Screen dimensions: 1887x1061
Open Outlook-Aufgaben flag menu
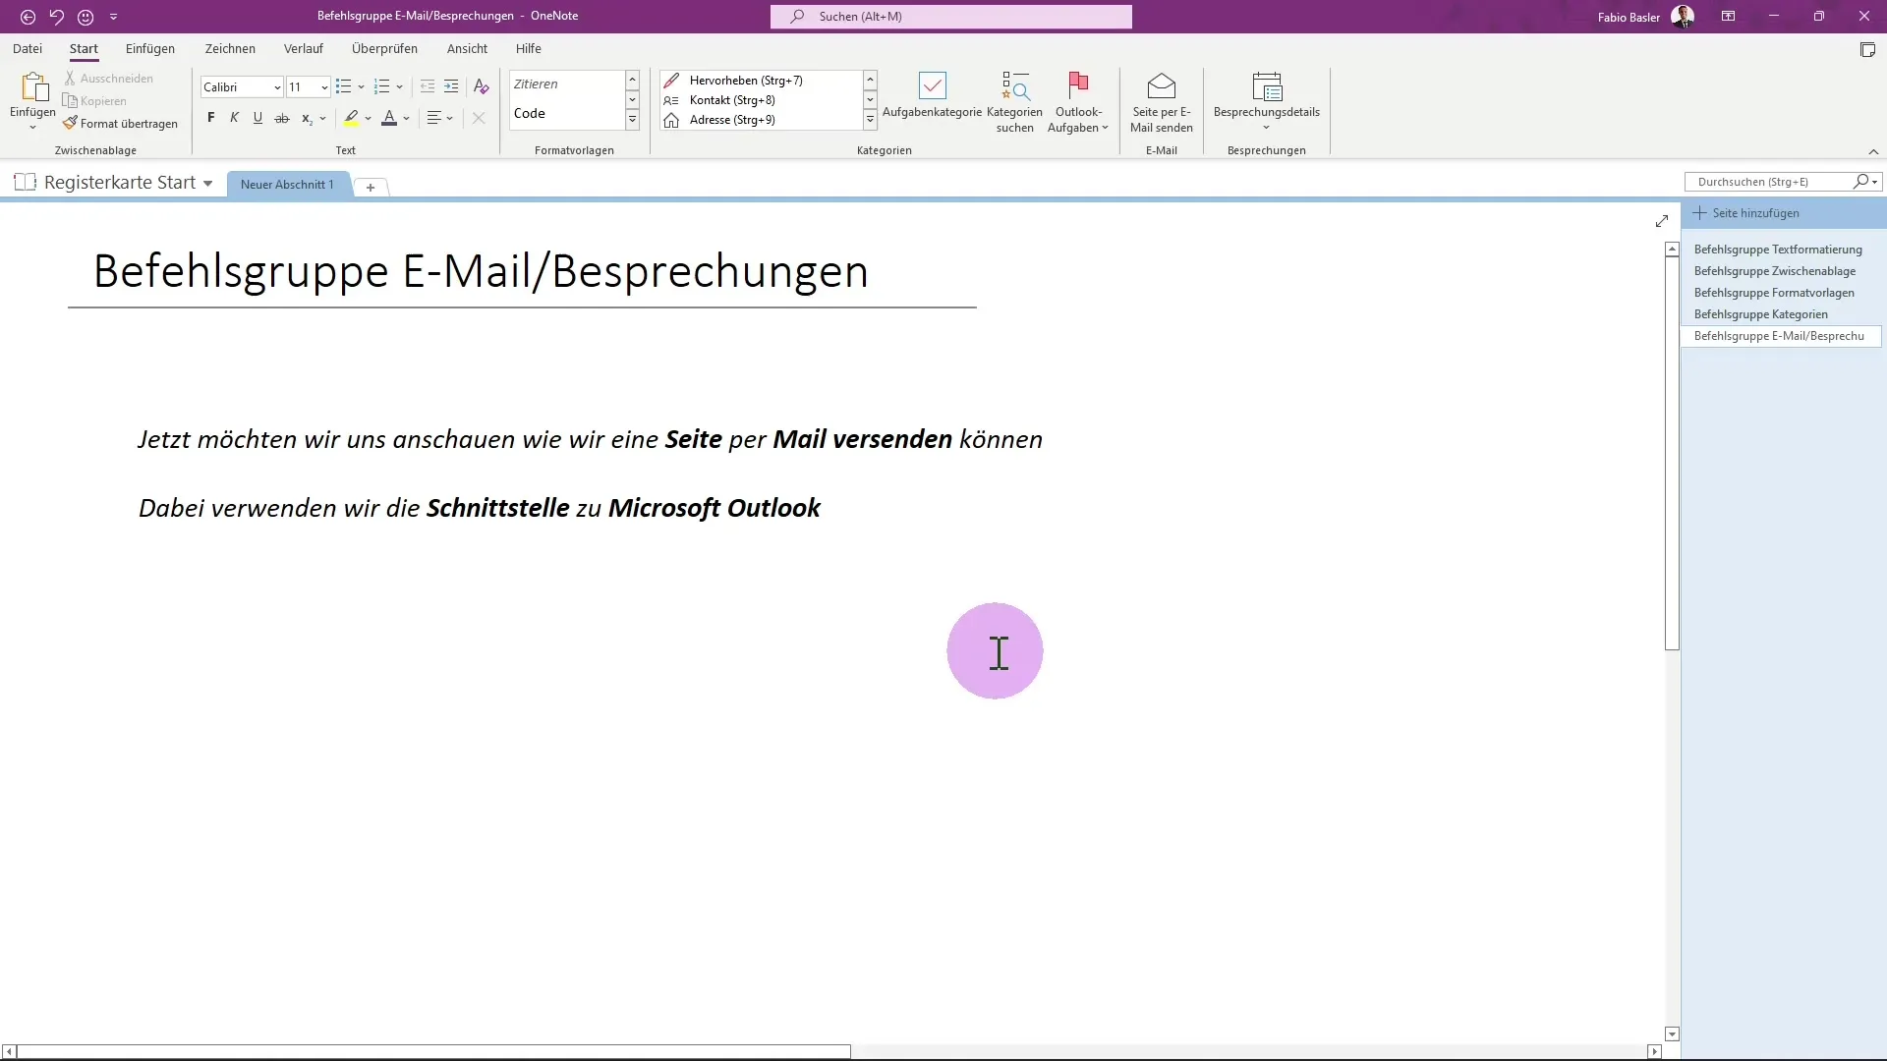click(1078, 102)
